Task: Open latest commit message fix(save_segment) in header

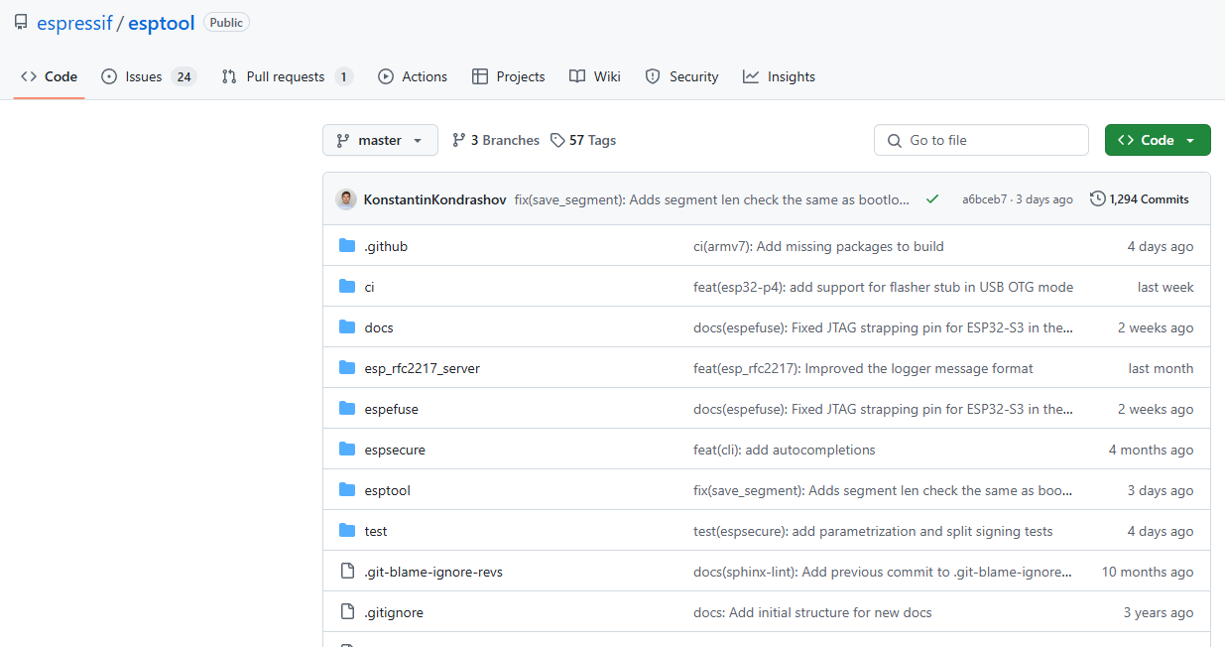Action: 712,199
